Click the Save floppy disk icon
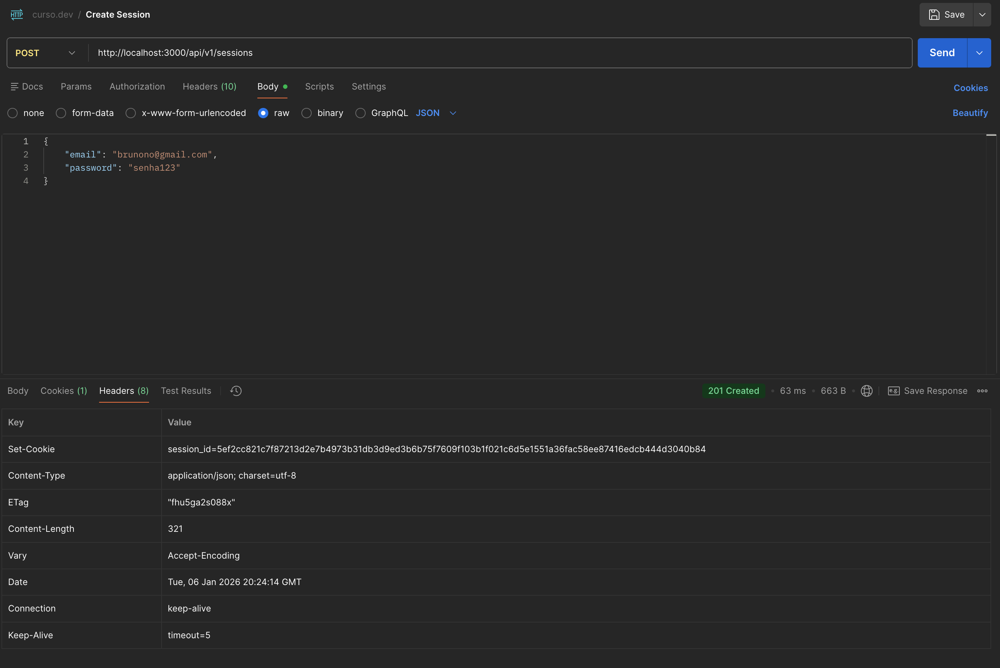This screenshot has width=1000, height=668. tap(934, 14)
